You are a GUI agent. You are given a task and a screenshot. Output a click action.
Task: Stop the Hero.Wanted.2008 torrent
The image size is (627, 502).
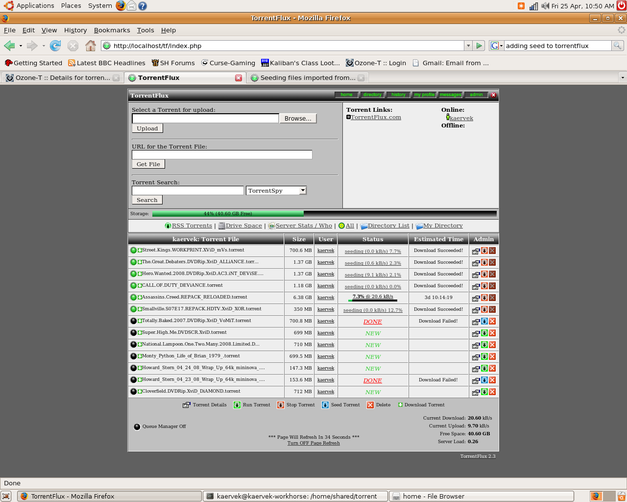tap(484, 274)
